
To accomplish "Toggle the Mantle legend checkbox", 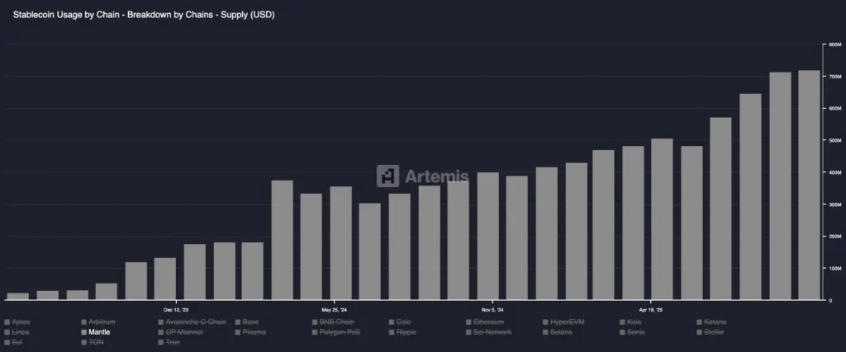I will [x=84, y=332].
